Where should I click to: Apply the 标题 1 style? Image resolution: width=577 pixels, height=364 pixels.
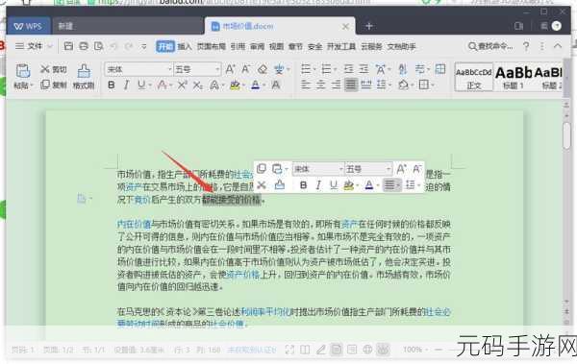514,77
